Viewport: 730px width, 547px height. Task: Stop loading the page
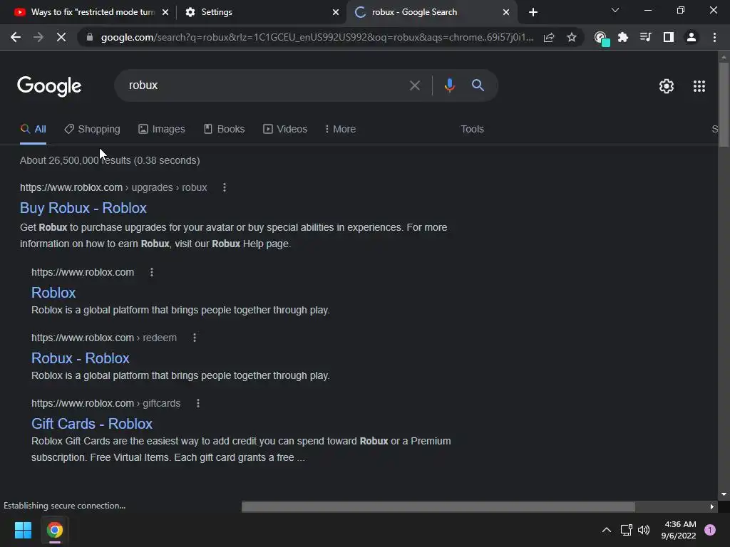[61, 37]
